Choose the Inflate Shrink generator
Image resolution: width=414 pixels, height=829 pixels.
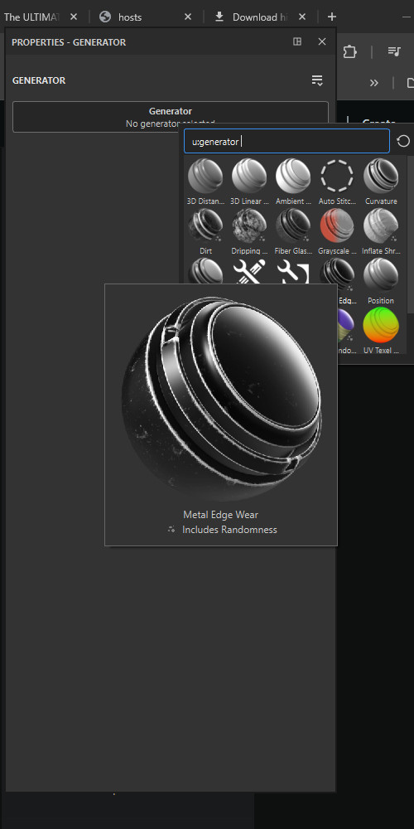click(381, 225)
